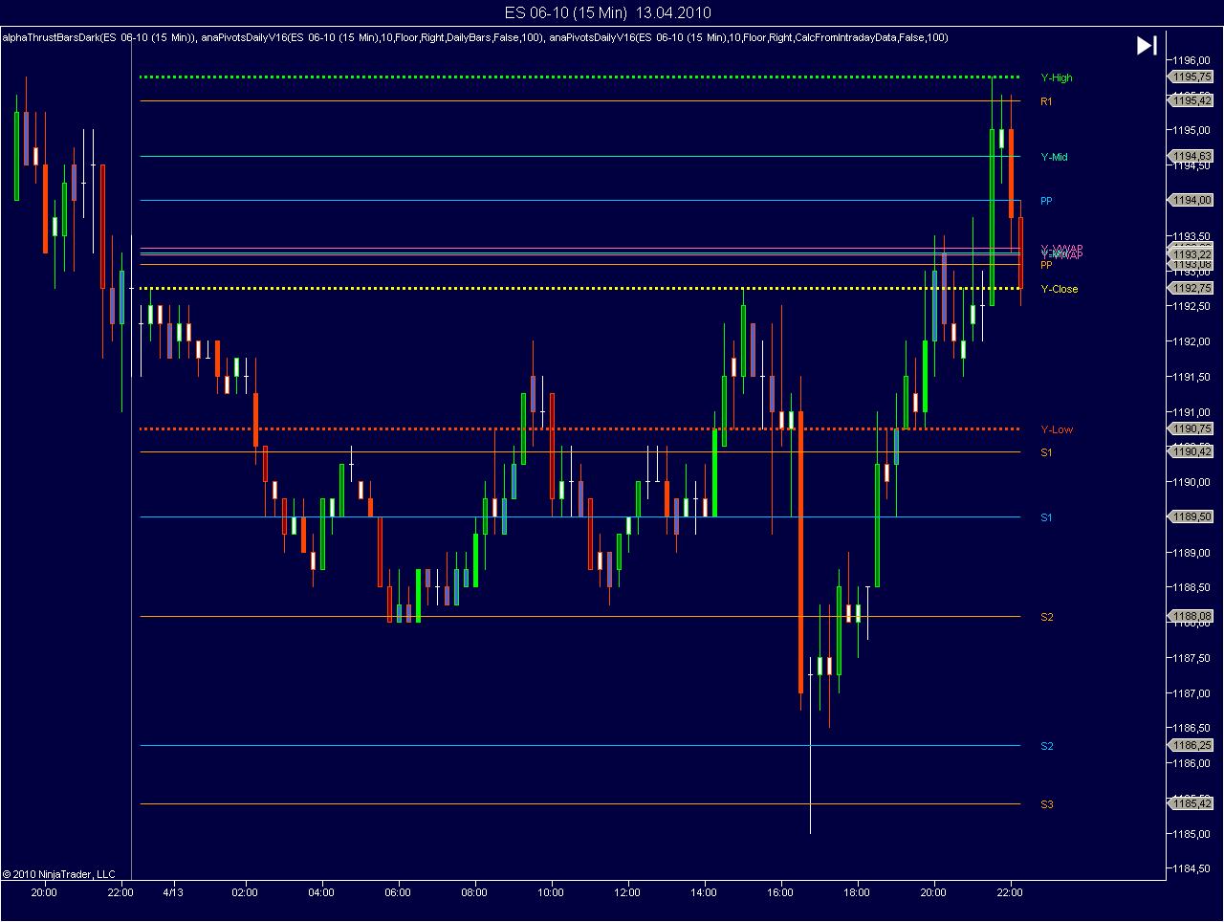Select the 1192,75 price marker tag
Image resolution: width=1224 pixels, height=922 pixels.
[1191, 288]
